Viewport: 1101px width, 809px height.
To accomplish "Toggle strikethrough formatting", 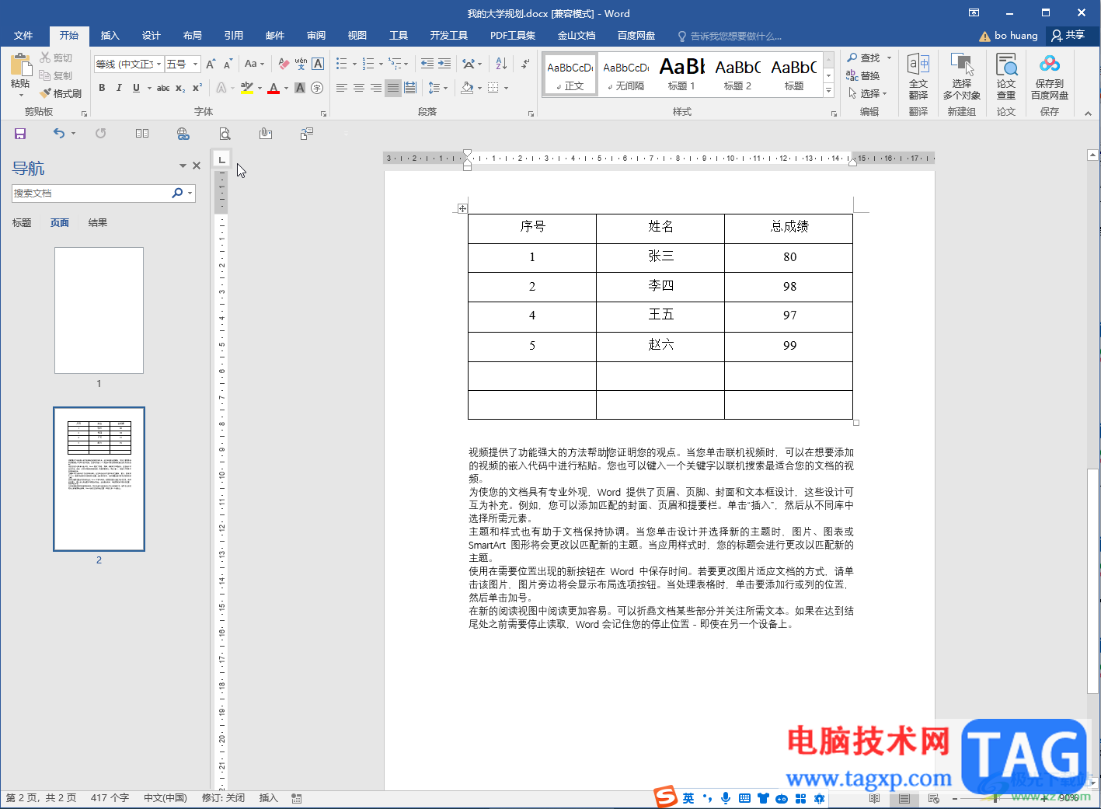I will (x=163, y=88).
